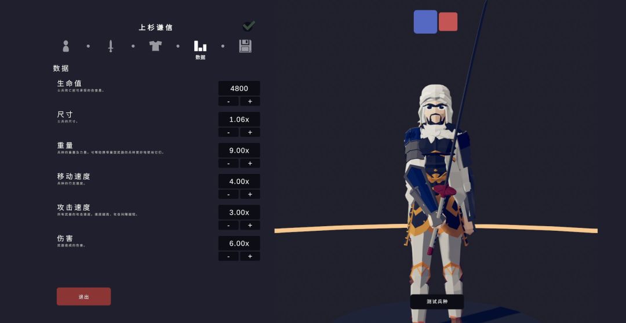Increase 伤害 with plus button
626x323 pixels.
coord(250,256)
